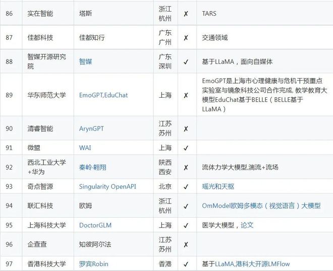Select the cross mark in row 92
Screen dimensions: 333x271
coord(186,168)
